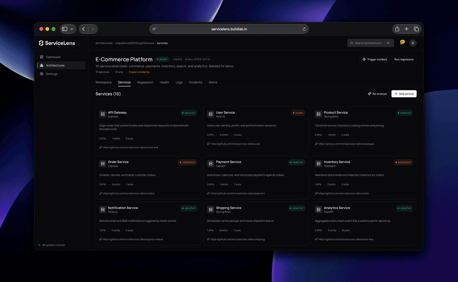Click the Trigger incident button

(x=374, y=59)
